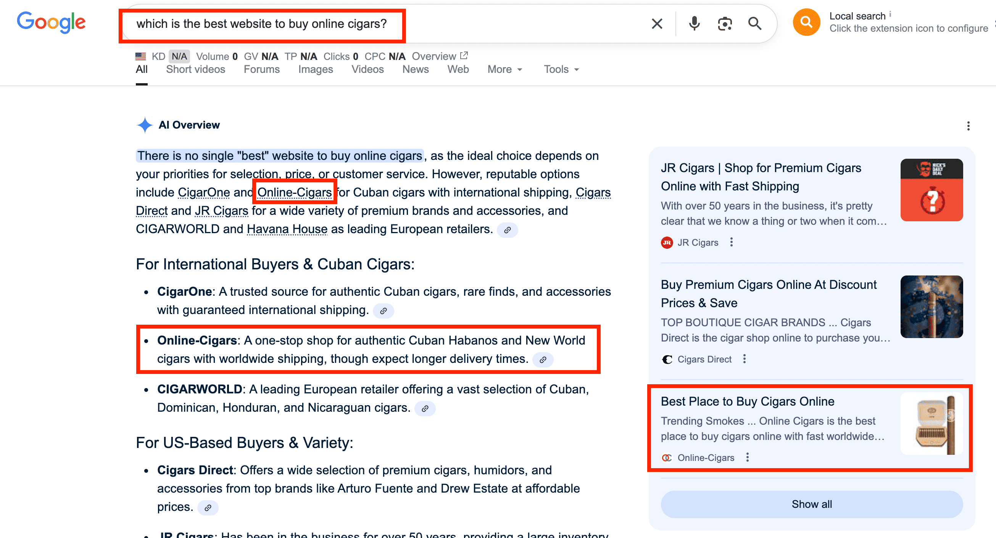
Task: Open Buy Premium Cigars Online At Discount result
Action: tap(769, 294)
